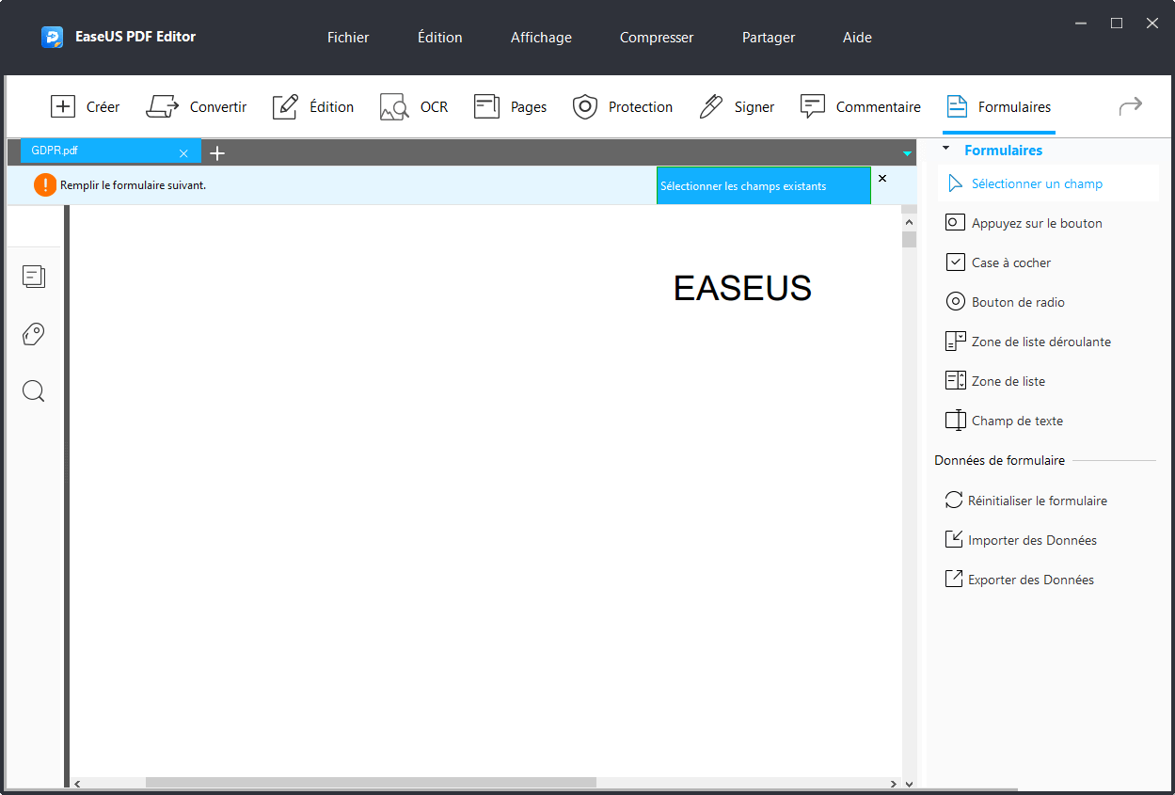Click the horizontal scrollbar left arrow
The image size is (1175, 795).
77,783
